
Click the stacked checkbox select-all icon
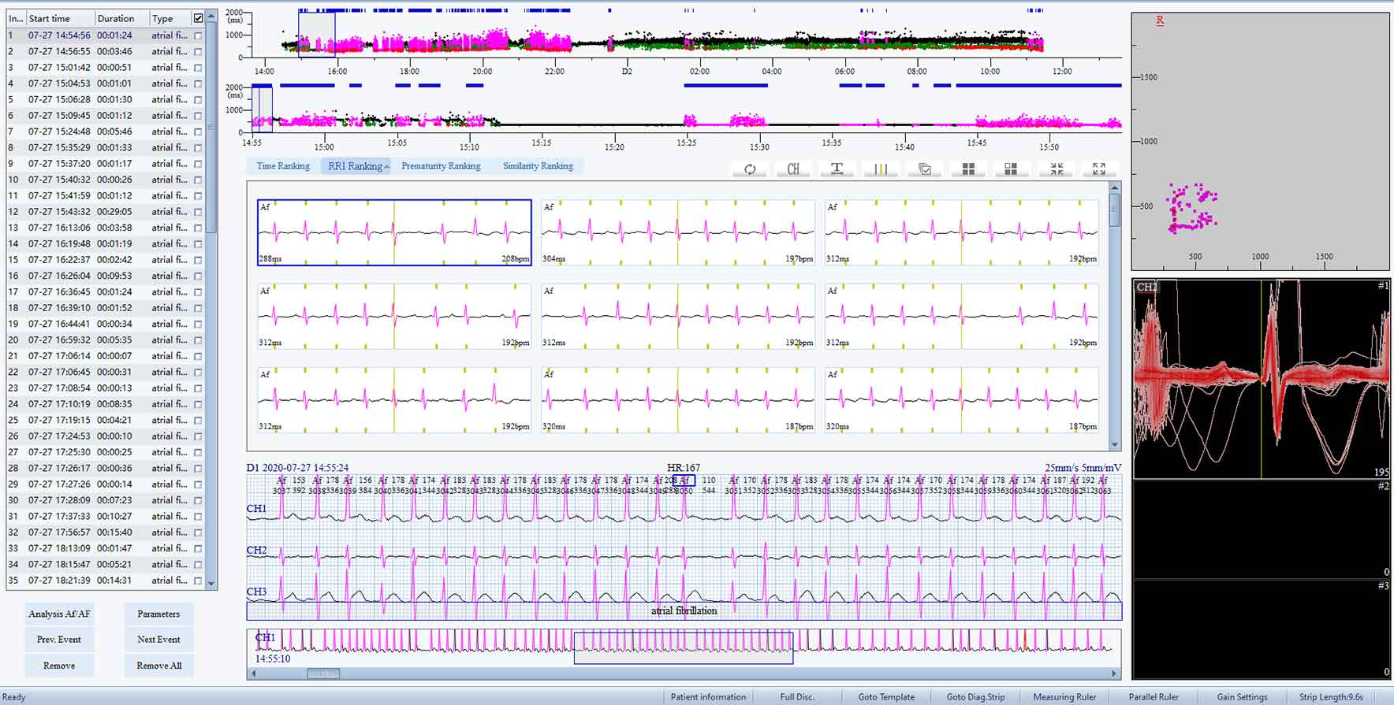(x=925, y=169)
